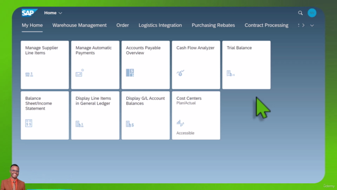Image resolution: width=337 pixels, height=190 pixels.
Task: Open the Trial Balance tile
Action: tap(246, 65)
